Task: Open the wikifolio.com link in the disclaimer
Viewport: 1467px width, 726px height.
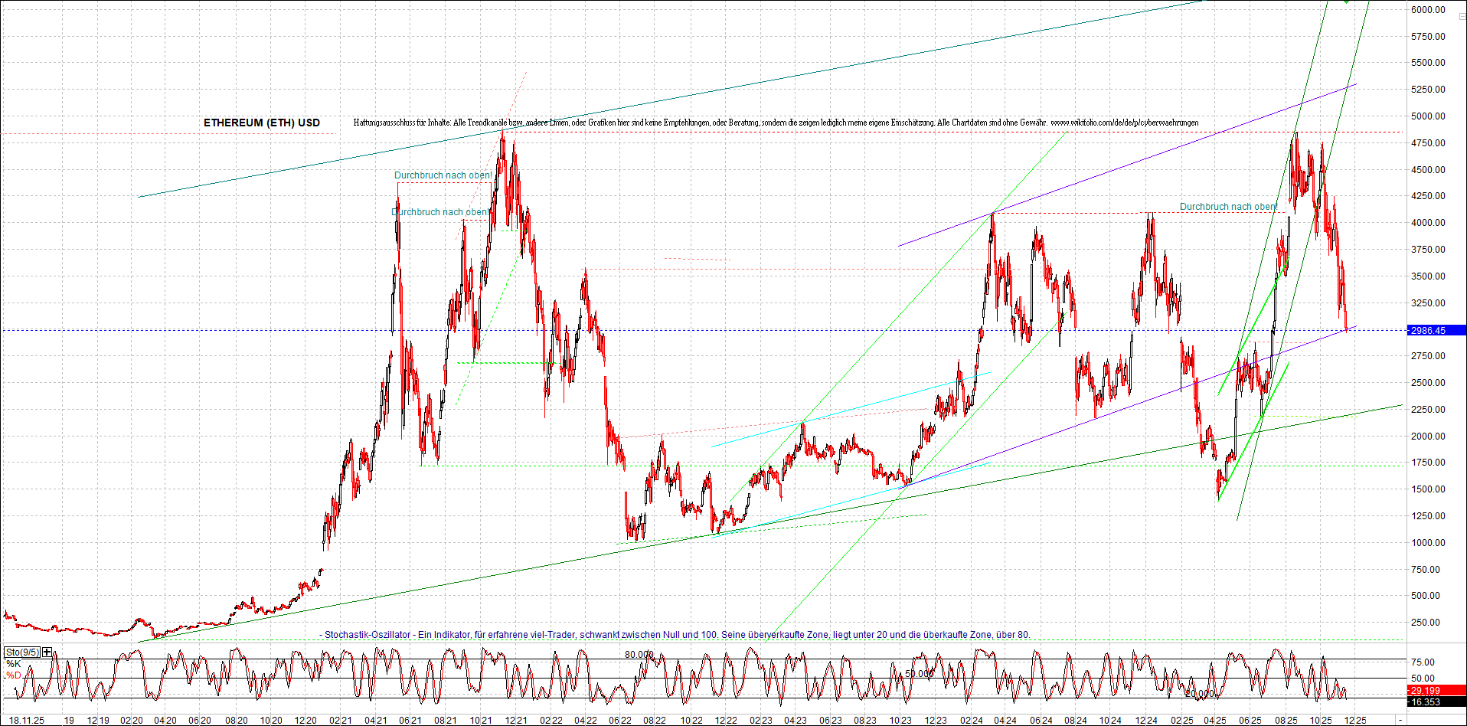Action: point(1124,123)
